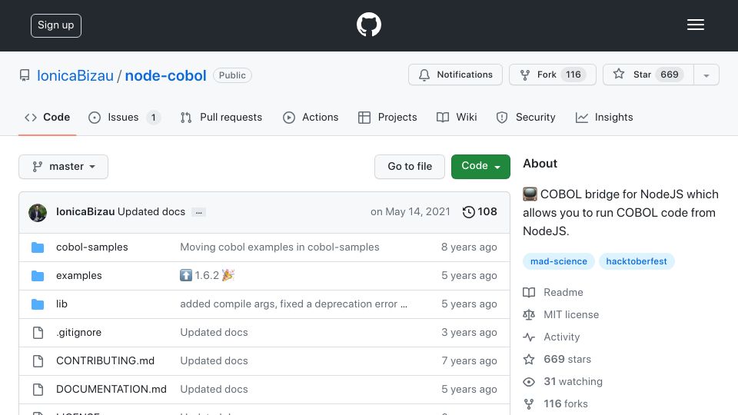738x415 pixels.
Task: Click the repository icon beside IonicaBizau
Action: (25, 75)
